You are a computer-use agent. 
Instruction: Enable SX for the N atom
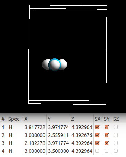click(x=97, y=151)
